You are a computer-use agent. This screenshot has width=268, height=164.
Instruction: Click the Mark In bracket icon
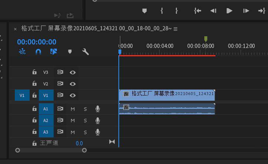pyautogui.click(x=162, y=11)
